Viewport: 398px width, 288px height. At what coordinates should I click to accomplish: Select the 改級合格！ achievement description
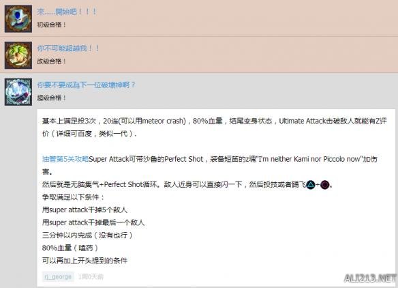coord(52,61)
